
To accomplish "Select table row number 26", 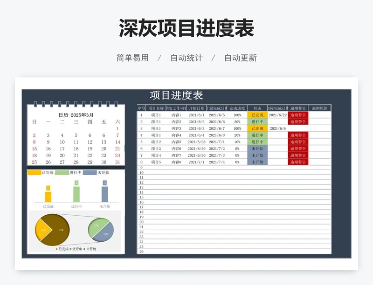I will point(142,252).
